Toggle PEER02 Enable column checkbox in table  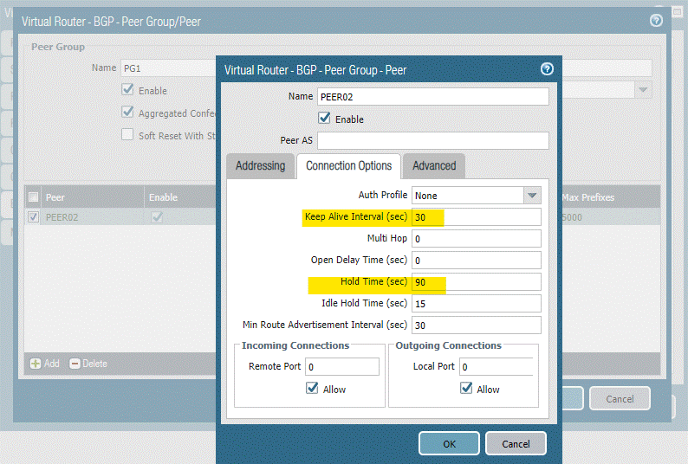click(157, 216)
